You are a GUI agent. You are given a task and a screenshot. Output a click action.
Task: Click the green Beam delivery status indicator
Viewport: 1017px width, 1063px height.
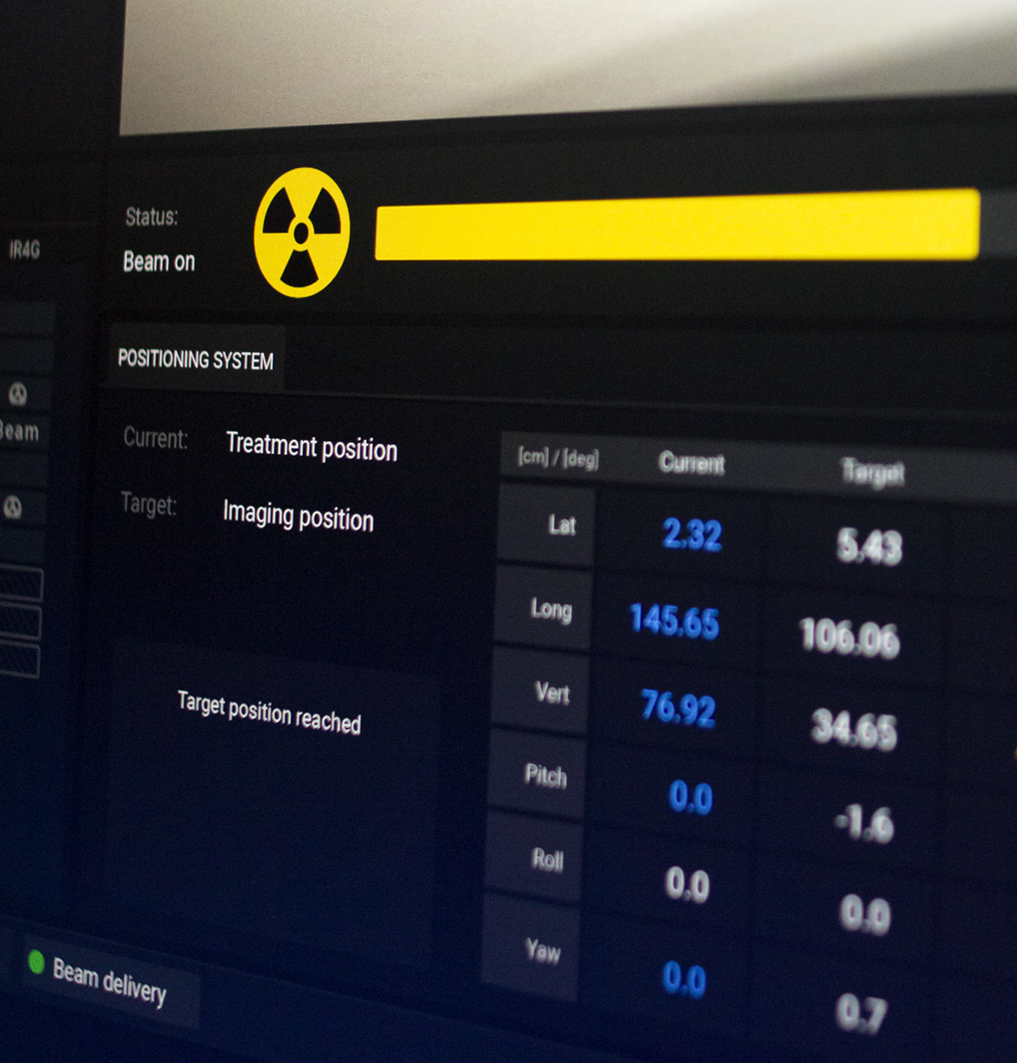pyautogui.click(x=36, y=962)
